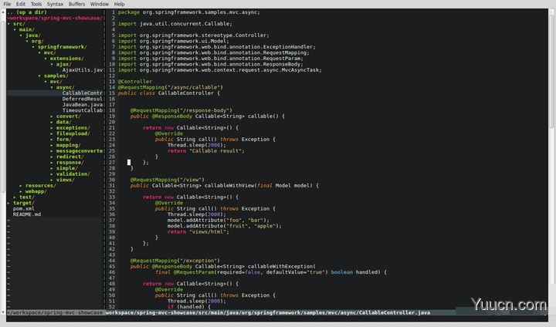This screenshot has height=327, width=556.
Task: Expand the mapping/ folder
Action: point(66,145)
